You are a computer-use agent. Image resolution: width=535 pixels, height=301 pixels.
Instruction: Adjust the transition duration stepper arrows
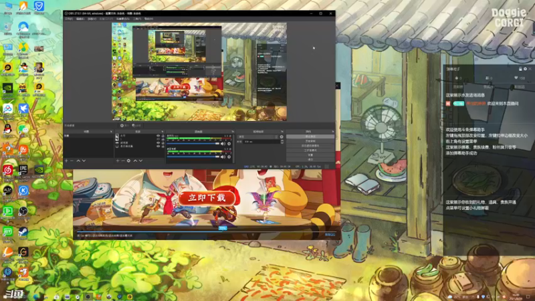(282, 142)
